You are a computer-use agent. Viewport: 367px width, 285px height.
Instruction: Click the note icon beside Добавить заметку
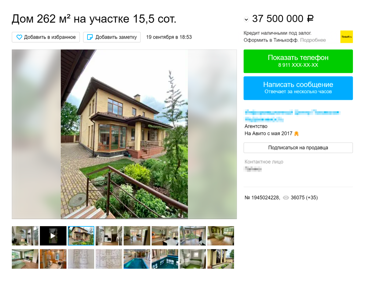pos(90,37)
